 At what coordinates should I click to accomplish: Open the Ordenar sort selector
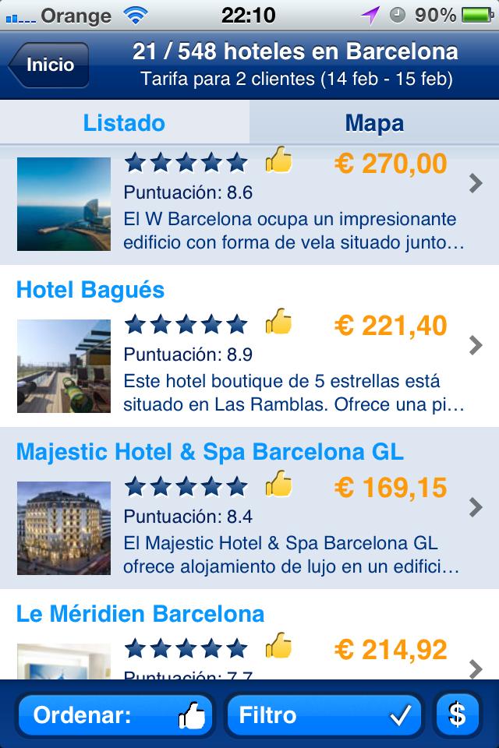(114, 714)
